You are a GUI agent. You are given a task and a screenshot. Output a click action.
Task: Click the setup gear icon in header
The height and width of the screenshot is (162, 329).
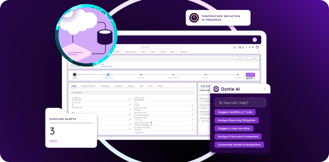click(250, 47)
